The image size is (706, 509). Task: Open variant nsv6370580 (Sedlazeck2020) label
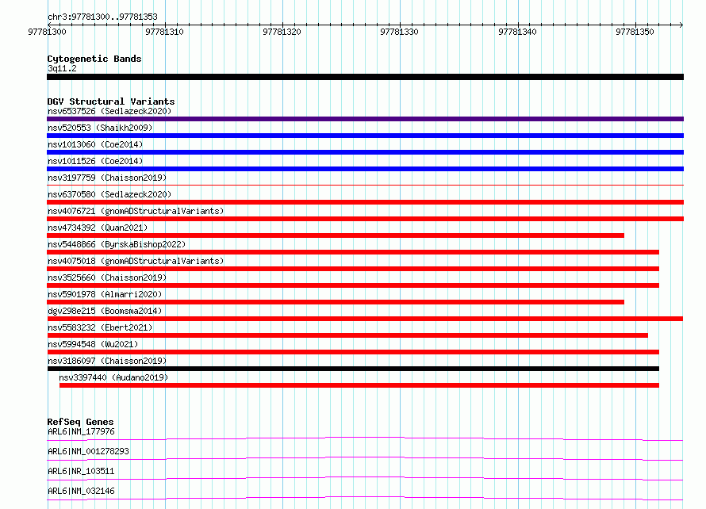[x=109, y=194]
